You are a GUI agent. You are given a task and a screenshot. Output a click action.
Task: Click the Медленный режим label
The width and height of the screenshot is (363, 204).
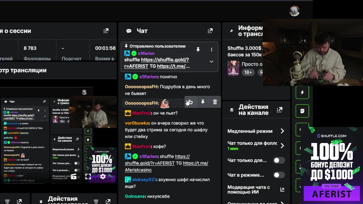(x=250, y=131)
